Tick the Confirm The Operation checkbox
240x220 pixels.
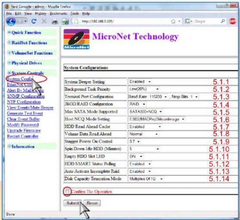pos(67,191)
